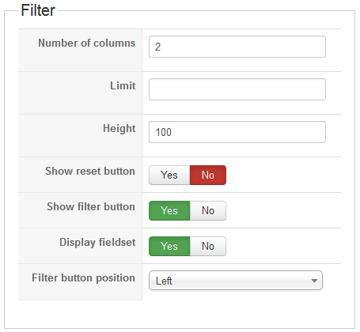Image resolution: width=360 pixels, height=332 pixels.
Task: Select the Left option text in dropdown
Action: tap(164, 281)
